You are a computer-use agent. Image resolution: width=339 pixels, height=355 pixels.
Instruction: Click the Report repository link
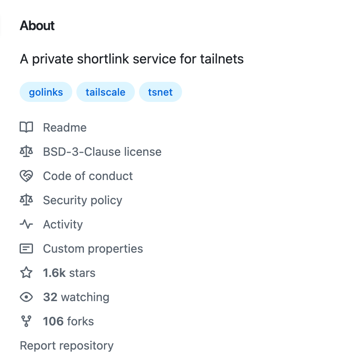point(66,345)
